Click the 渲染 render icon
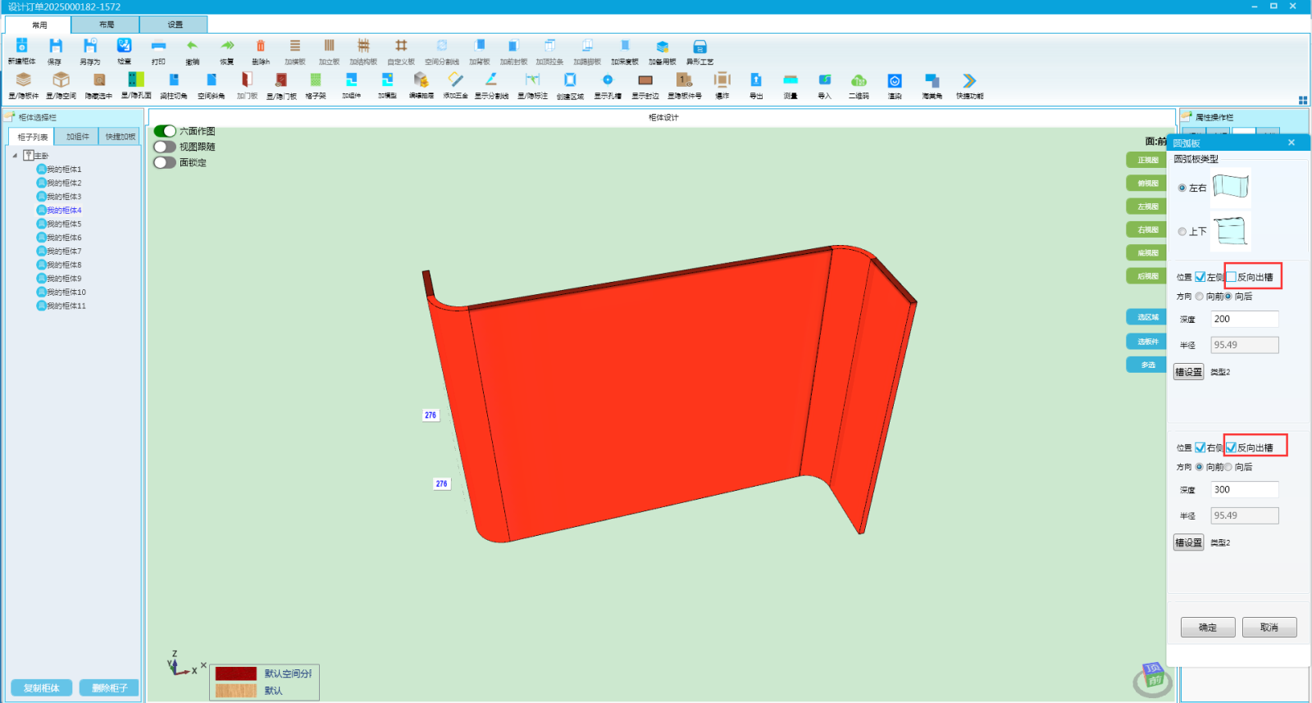Viewport: 1312px width, 703px height. pyautogui.click(x=895, y=80)
